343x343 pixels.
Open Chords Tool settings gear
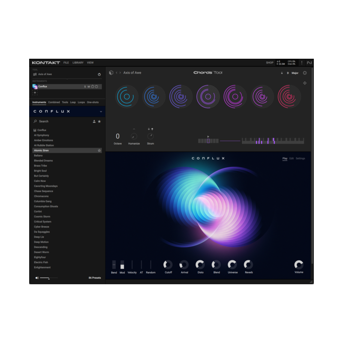point(305,73)
